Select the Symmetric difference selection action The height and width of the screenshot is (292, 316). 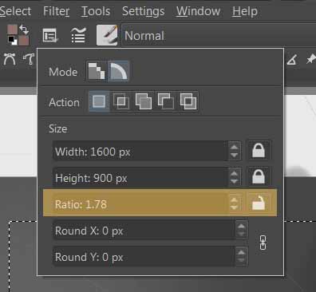click(x=188, y=101)
